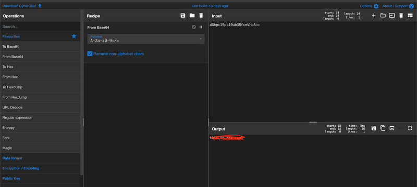Load a recipe using folder icon
Image resolution: width=417 pixels, height=187 pixels.
pos(192,16)
